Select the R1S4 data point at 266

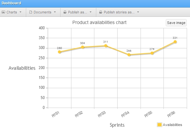pos(129,55)
